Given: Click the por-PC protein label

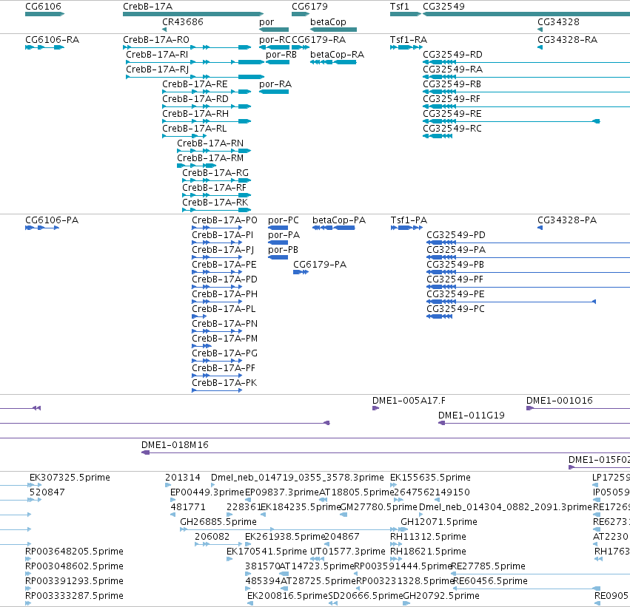Looking at the screenshot, I should pos(284,220).
